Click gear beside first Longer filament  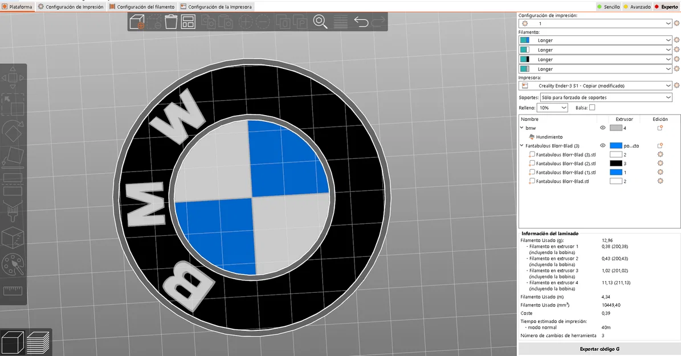coord(676,40)
